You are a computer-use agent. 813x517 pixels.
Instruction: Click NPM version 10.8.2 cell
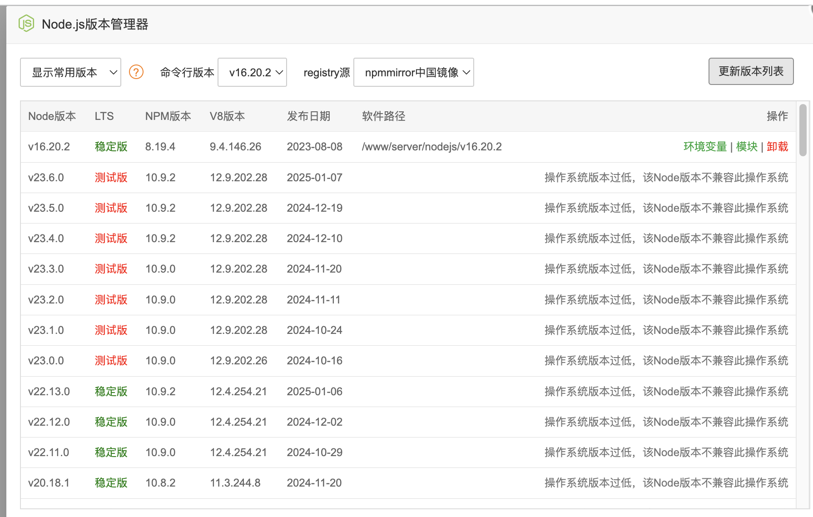coord(160,483)
